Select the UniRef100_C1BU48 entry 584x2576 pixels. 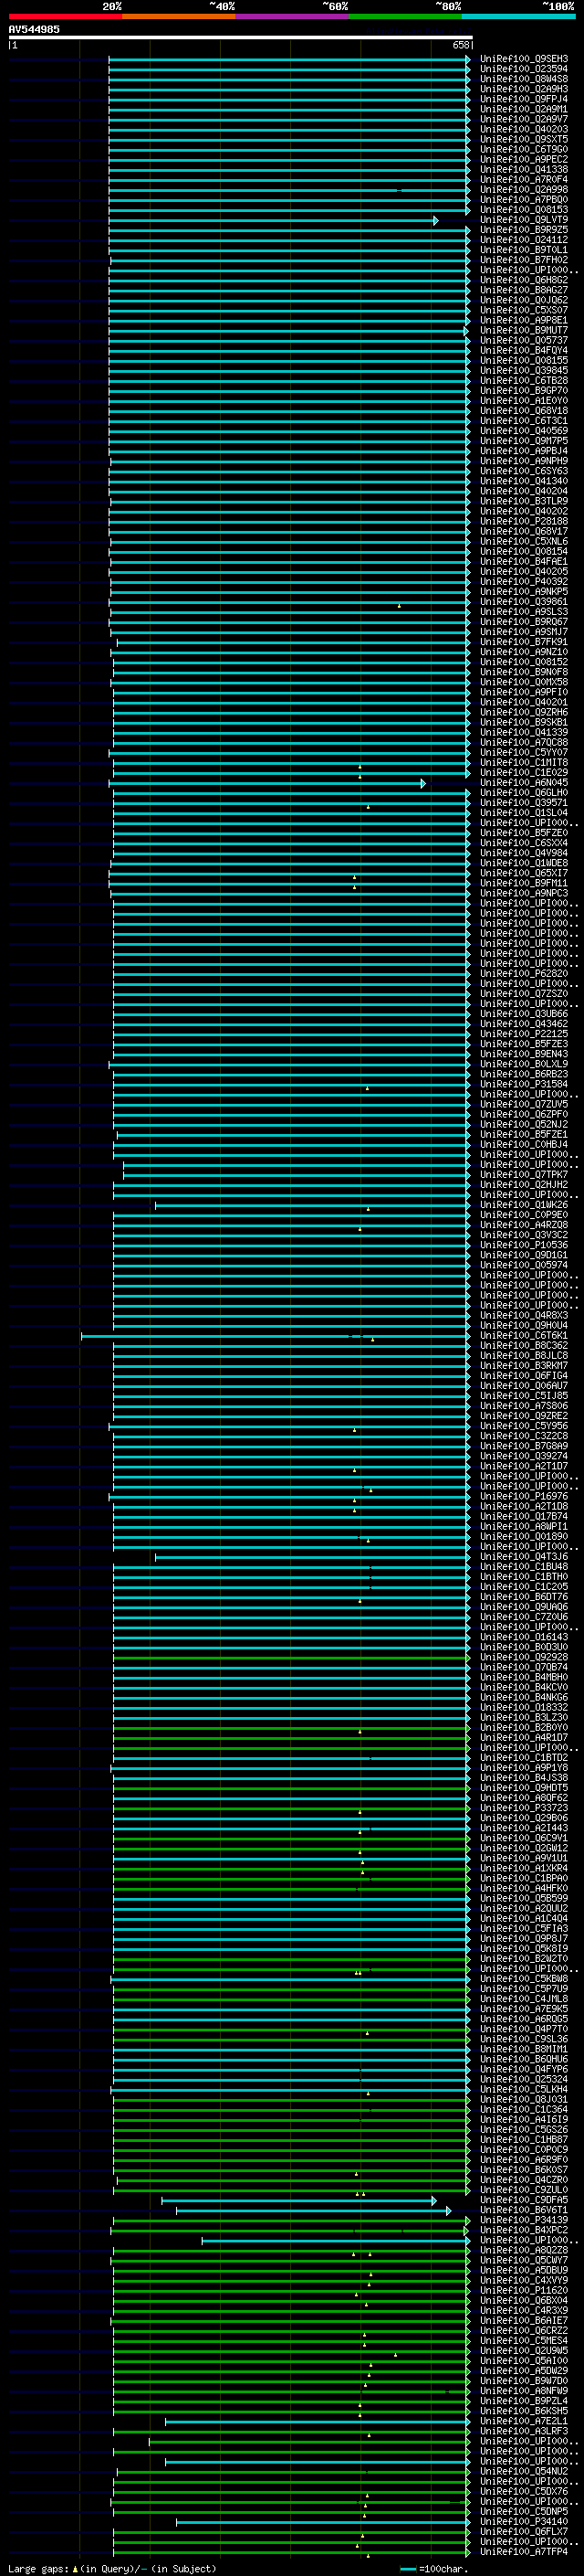click(x=524, y=1566)
